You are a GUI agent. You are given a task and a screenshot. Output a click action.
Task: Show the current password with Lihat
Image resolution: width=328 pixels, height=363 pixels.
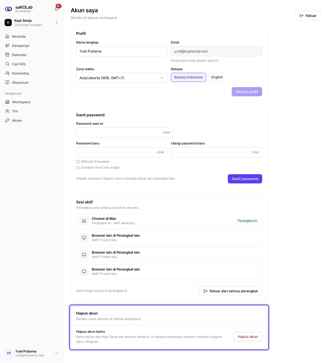(x=166, y=132)
